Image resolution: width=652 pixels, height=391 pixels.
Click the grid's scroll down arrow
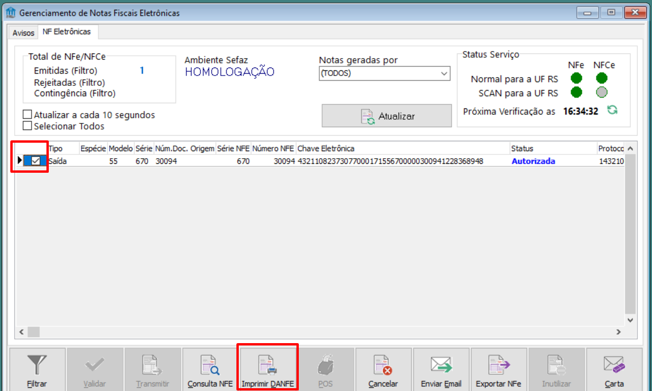(630, 320)
